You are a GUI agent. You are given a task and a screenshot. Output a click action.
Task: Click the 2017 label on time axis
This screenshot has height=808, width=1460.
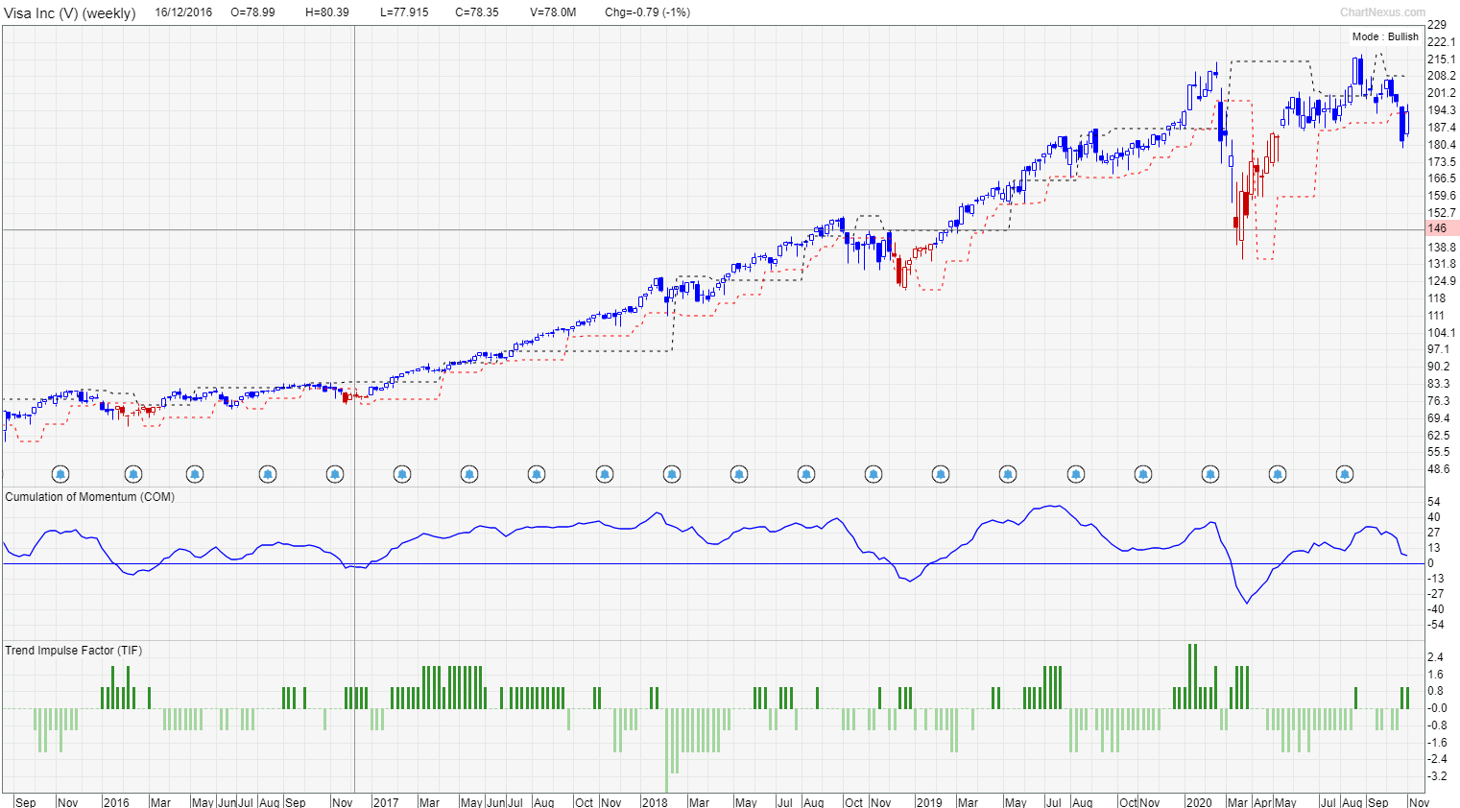click(385, 802)
